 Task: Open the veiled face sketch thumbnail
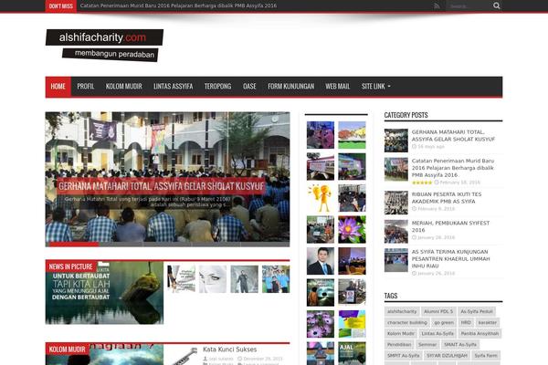tap(213, 278)
